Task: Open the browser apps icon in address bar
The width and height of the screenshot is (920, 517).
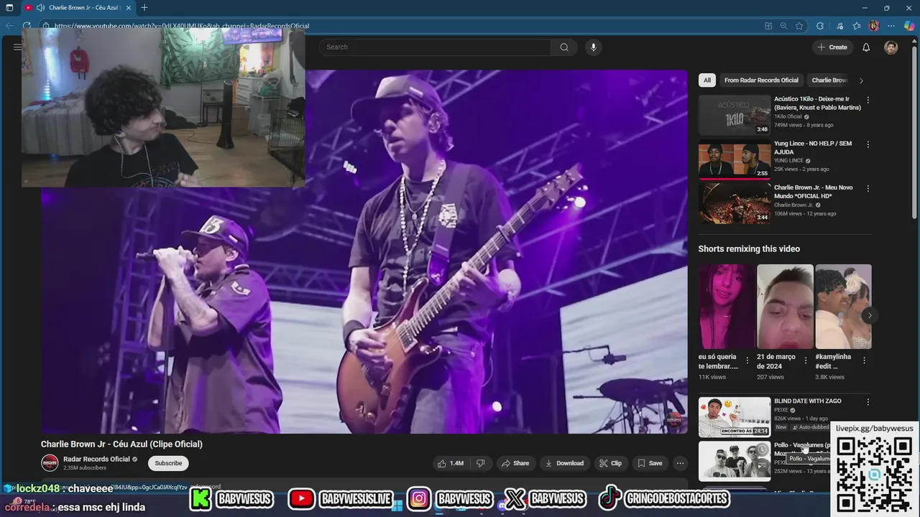Action: tap(768, 26)
